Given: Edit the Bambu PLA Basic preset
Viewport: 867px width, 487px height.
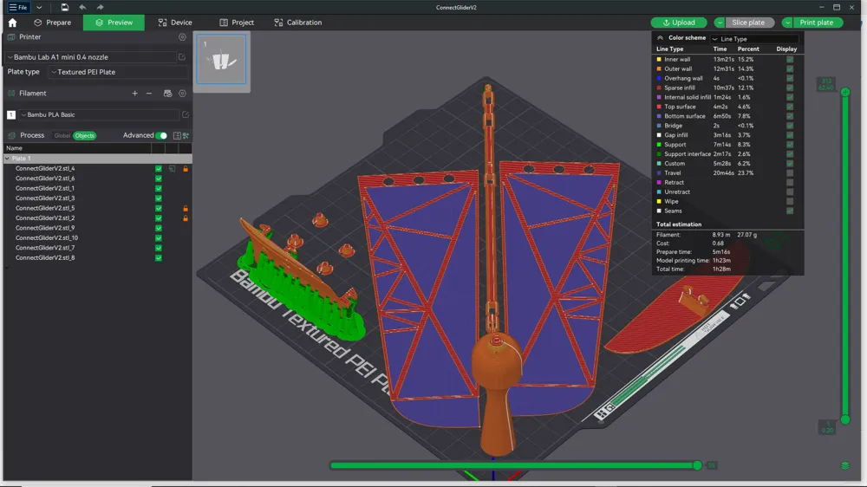Looking at the screenshot, I should (x=186, y=114).
